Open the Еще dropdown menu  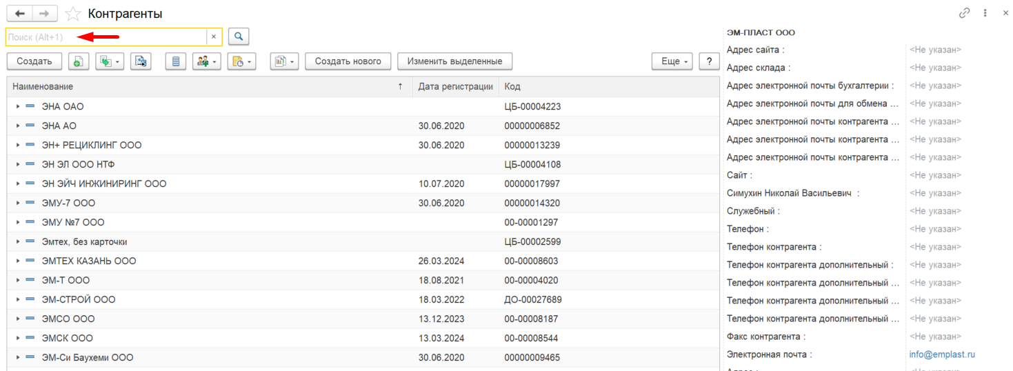[x=672, y=61]
